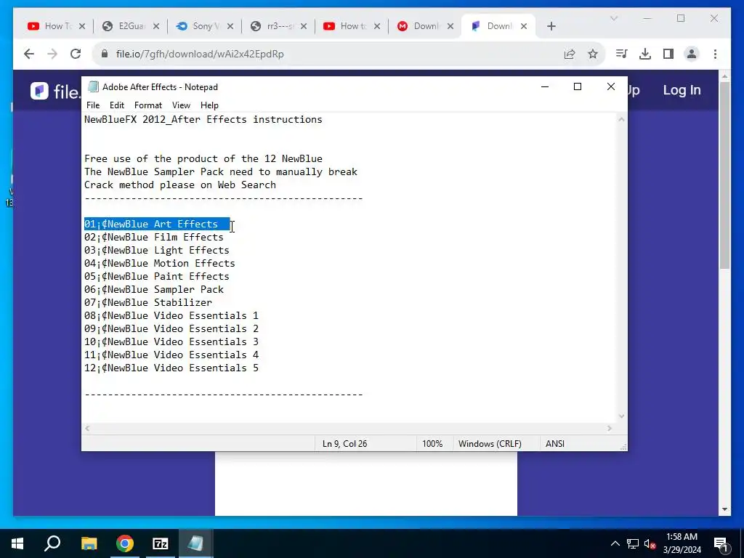Switch to the E2Guar browser tab
Image resolution: width=744 pixels, height=558 pixels.
point(131,26)
